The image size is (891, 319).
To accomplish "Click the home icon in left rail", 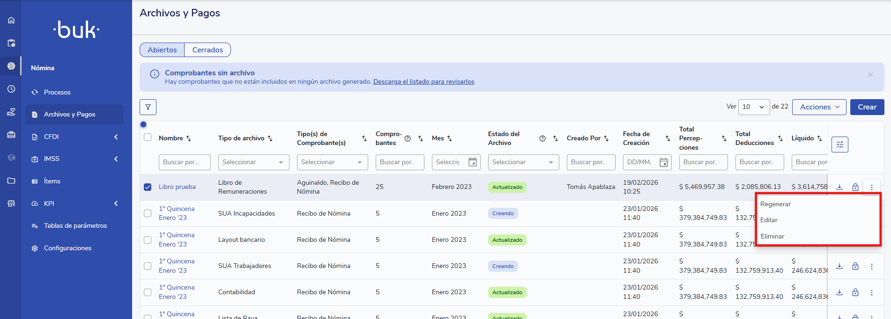I will point(11,20).
